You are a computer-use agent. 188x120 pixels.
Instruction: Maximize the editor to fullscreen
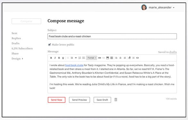[x=133, y=58]
